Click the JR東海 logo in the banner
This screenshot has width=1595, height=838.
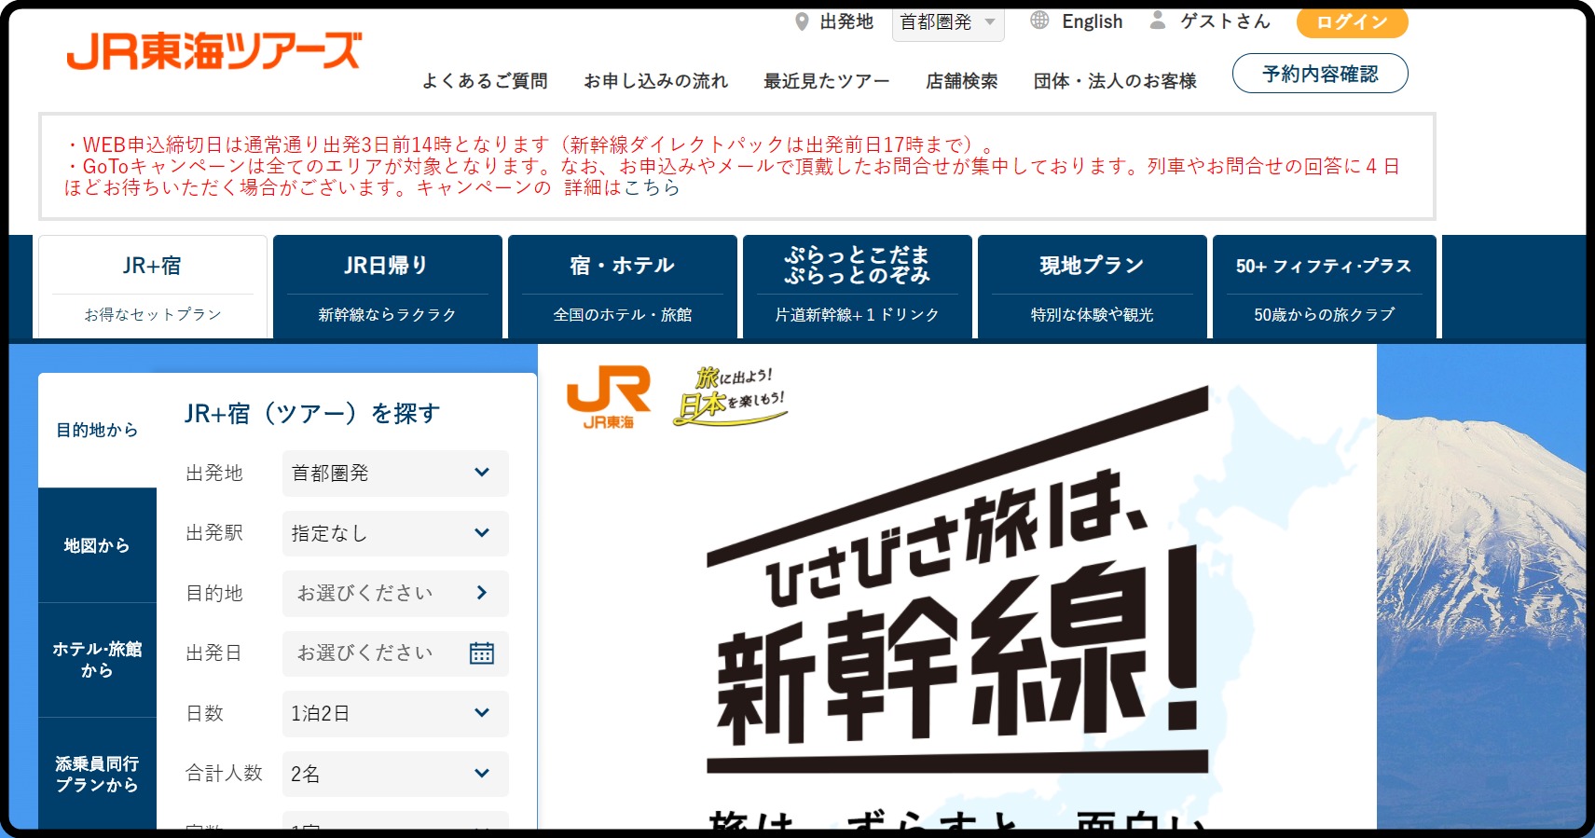[x=609, y=397]
